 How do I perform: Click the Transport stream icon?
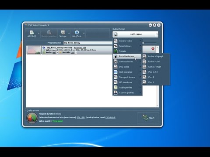(x=115, y=77)
